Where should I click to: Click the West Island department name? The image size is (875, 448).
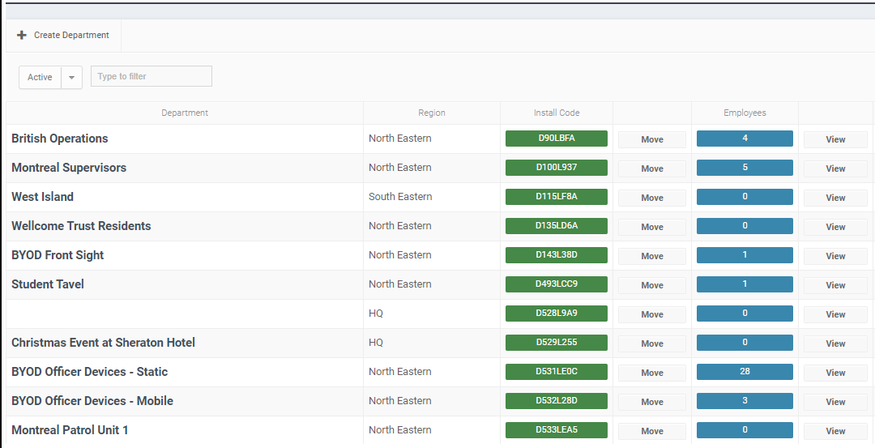point(42,197)
